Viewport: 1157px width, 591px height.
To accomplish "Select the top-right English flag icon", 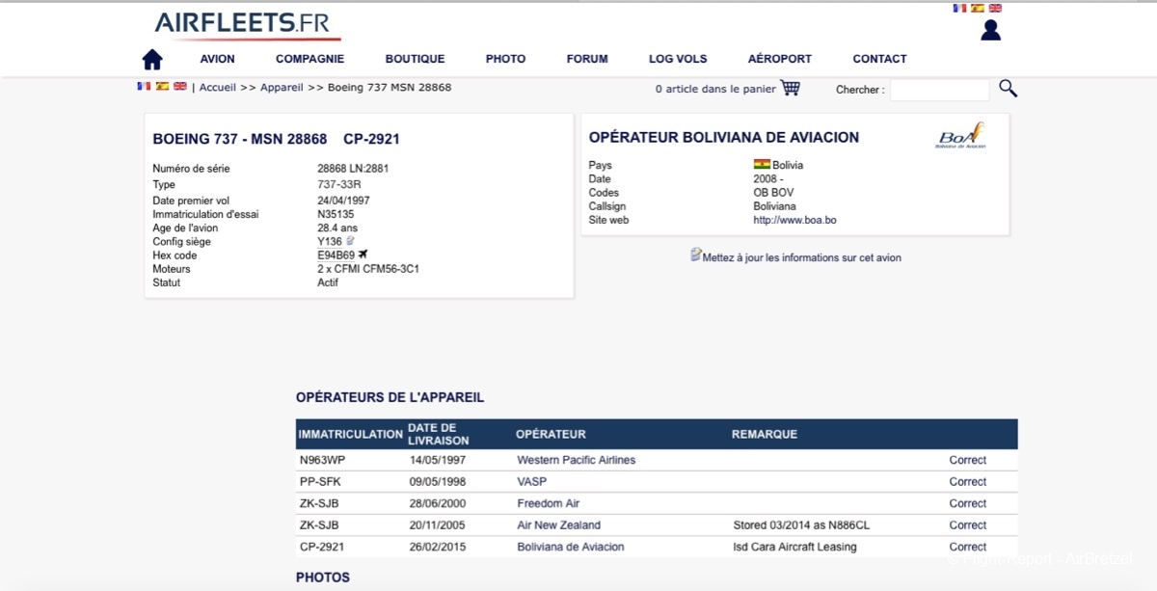I will tap(995, 8).
